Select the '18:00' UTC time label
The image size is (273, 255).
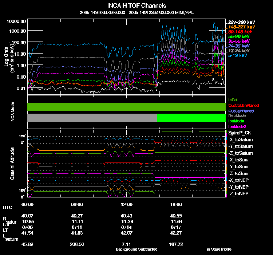click(x=176, y=204)
